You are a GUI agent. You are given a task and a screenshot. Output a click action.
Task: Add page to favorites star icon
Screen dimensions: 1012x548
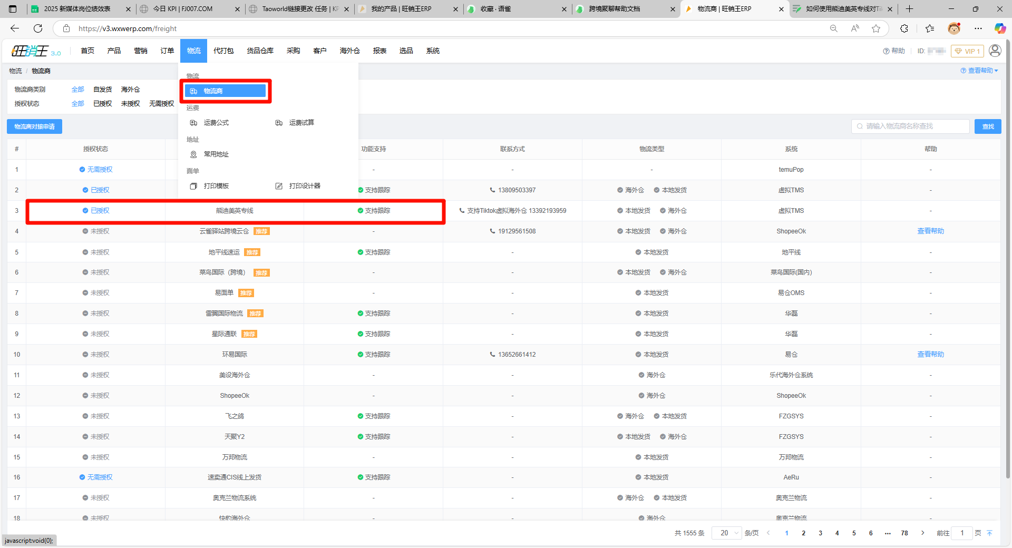point(876,28)
